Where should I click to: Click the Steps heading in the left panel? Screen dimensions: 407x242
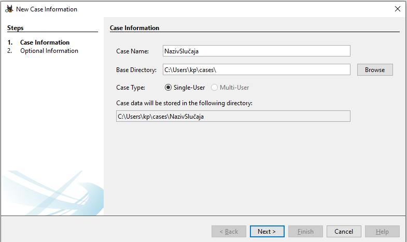tap(16, 28)
